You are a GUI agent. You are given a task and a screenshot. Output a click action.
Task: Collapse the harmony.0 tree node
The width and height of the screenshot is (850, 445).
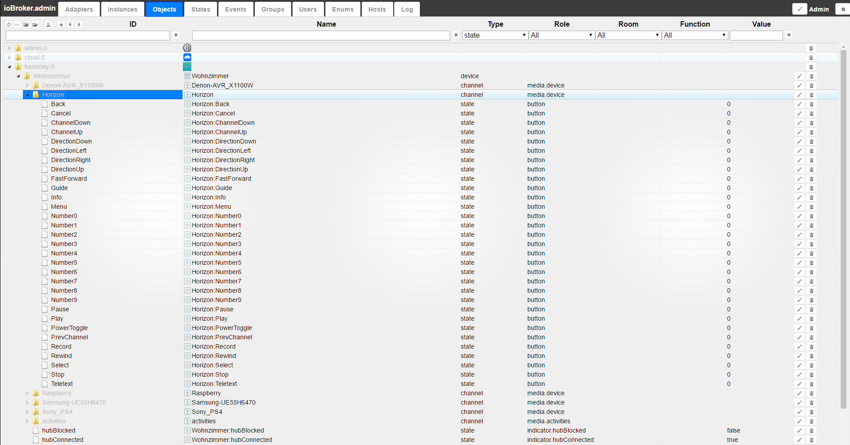click(x=9, y=67)
